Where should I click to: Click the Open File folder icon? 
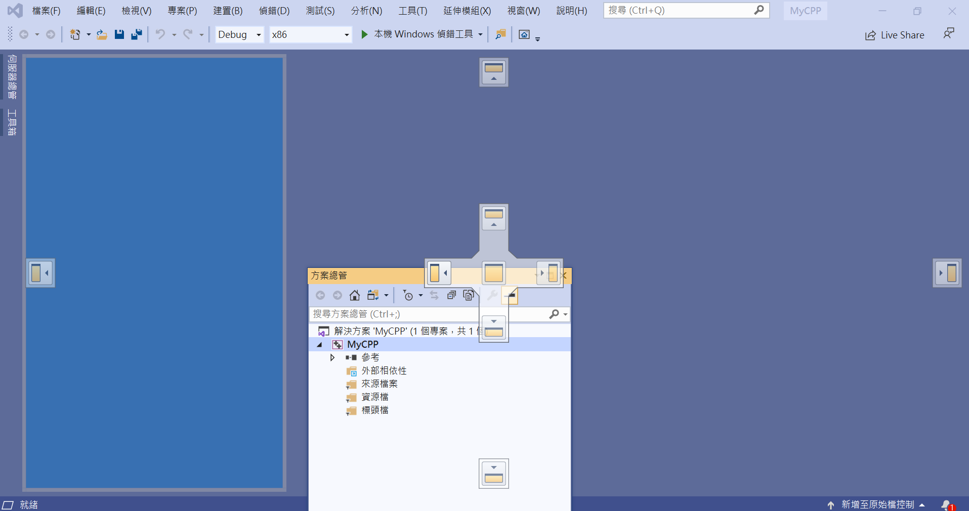pyautogui.click(x=102, y=34)
